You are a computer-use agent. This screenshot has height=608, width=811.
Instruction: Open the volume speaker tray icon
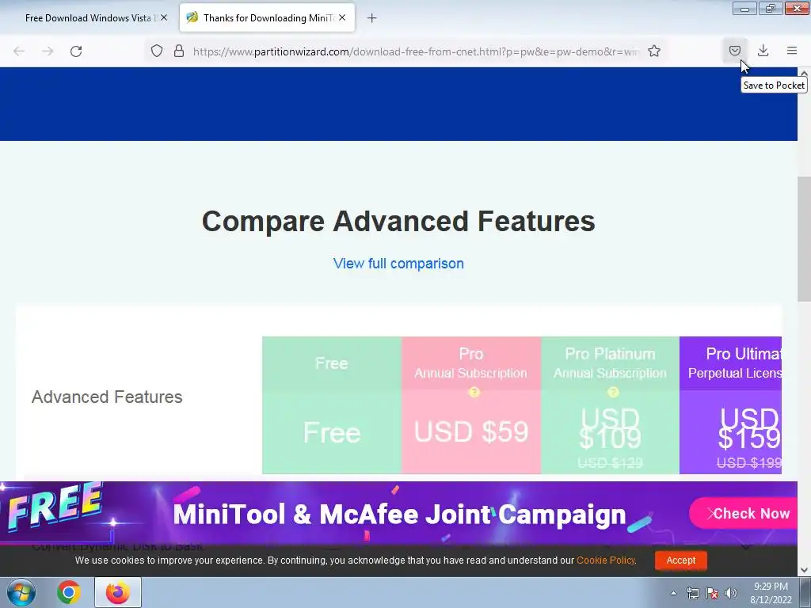click(x=731, y=593)
